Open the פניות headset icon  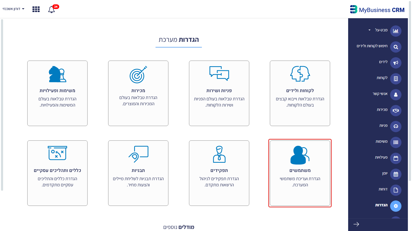coord(396,127)
